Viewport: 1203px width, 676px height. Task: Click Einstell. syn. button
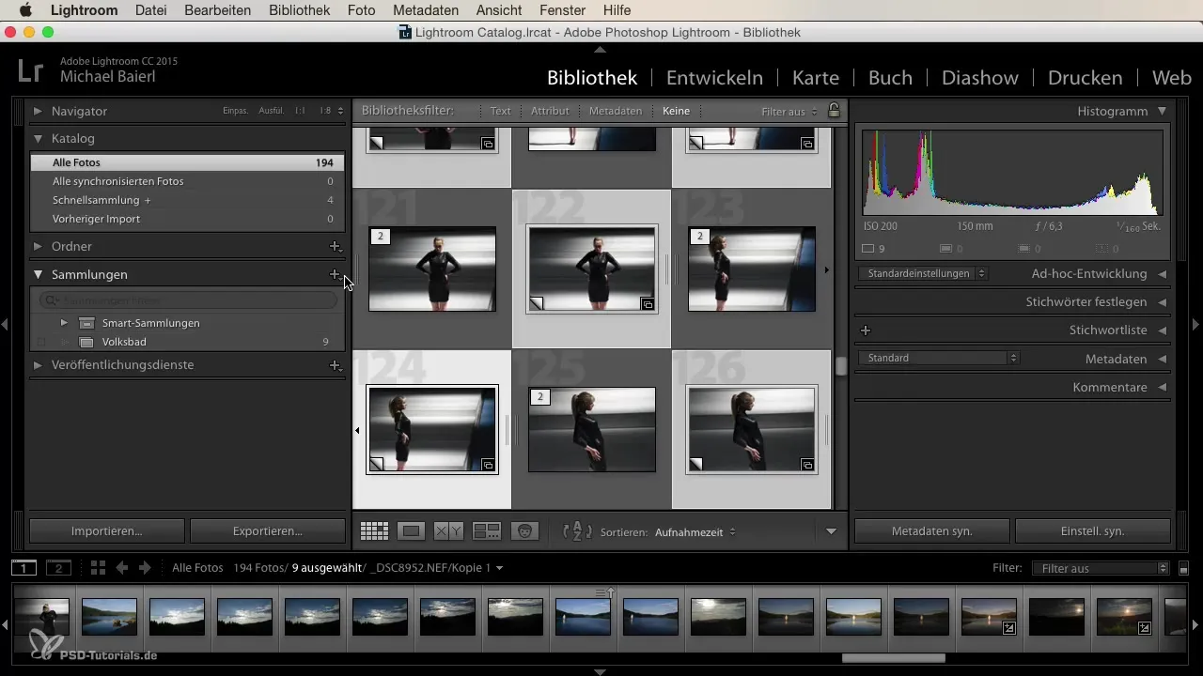tap(1093, 530)
